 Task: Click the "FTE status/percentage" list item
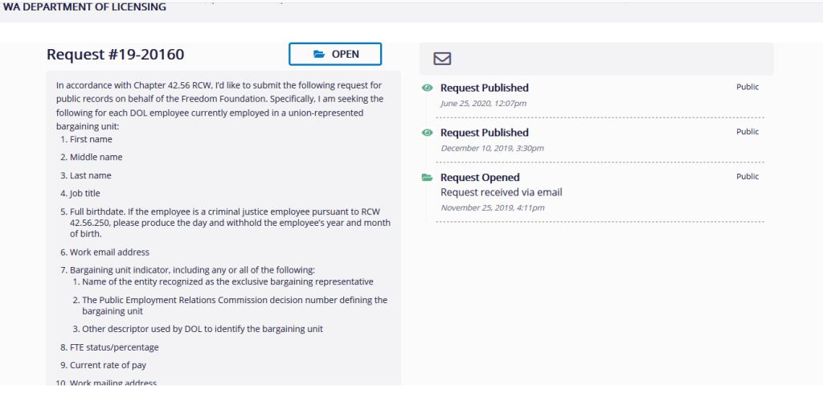coord(114,347)
